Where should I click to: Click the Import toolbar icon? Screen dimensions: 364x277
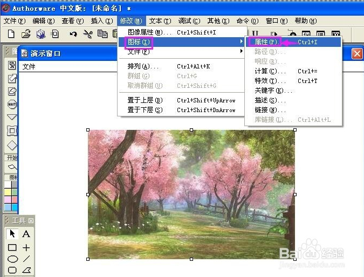pos(55,34)
